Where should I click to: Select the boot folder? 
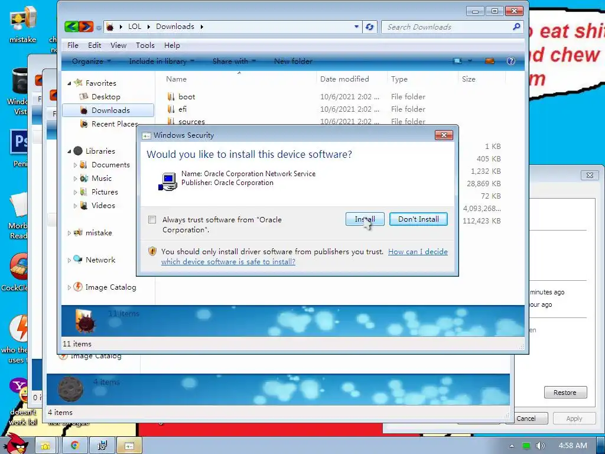tap(187, 97)
